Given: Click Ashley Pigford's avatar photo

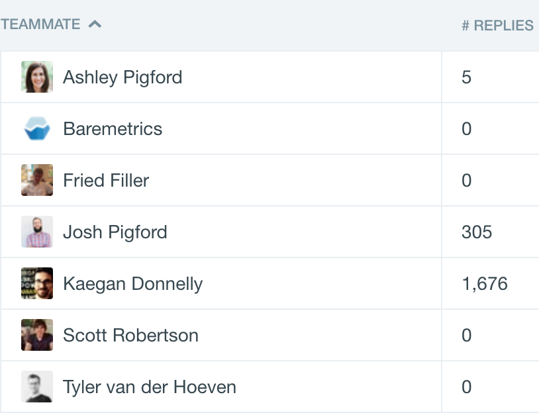Looking at the screenshot, I should click(x=37, y=77).
